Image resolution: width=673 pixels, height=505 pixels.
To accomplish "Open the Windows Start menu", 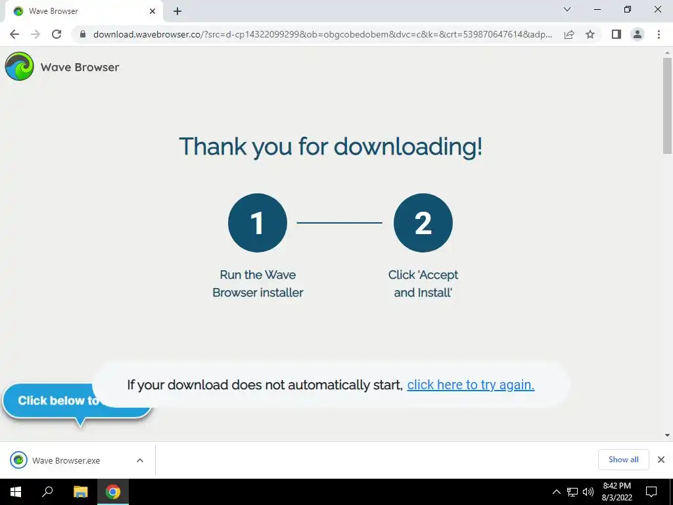I will [16, 492].
